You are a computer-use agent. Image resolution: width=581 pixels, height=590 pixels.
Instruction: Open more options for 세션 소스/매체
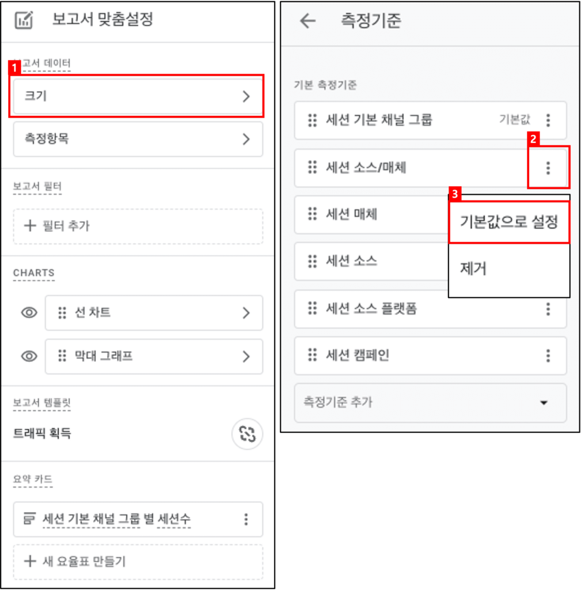[548, 168]
